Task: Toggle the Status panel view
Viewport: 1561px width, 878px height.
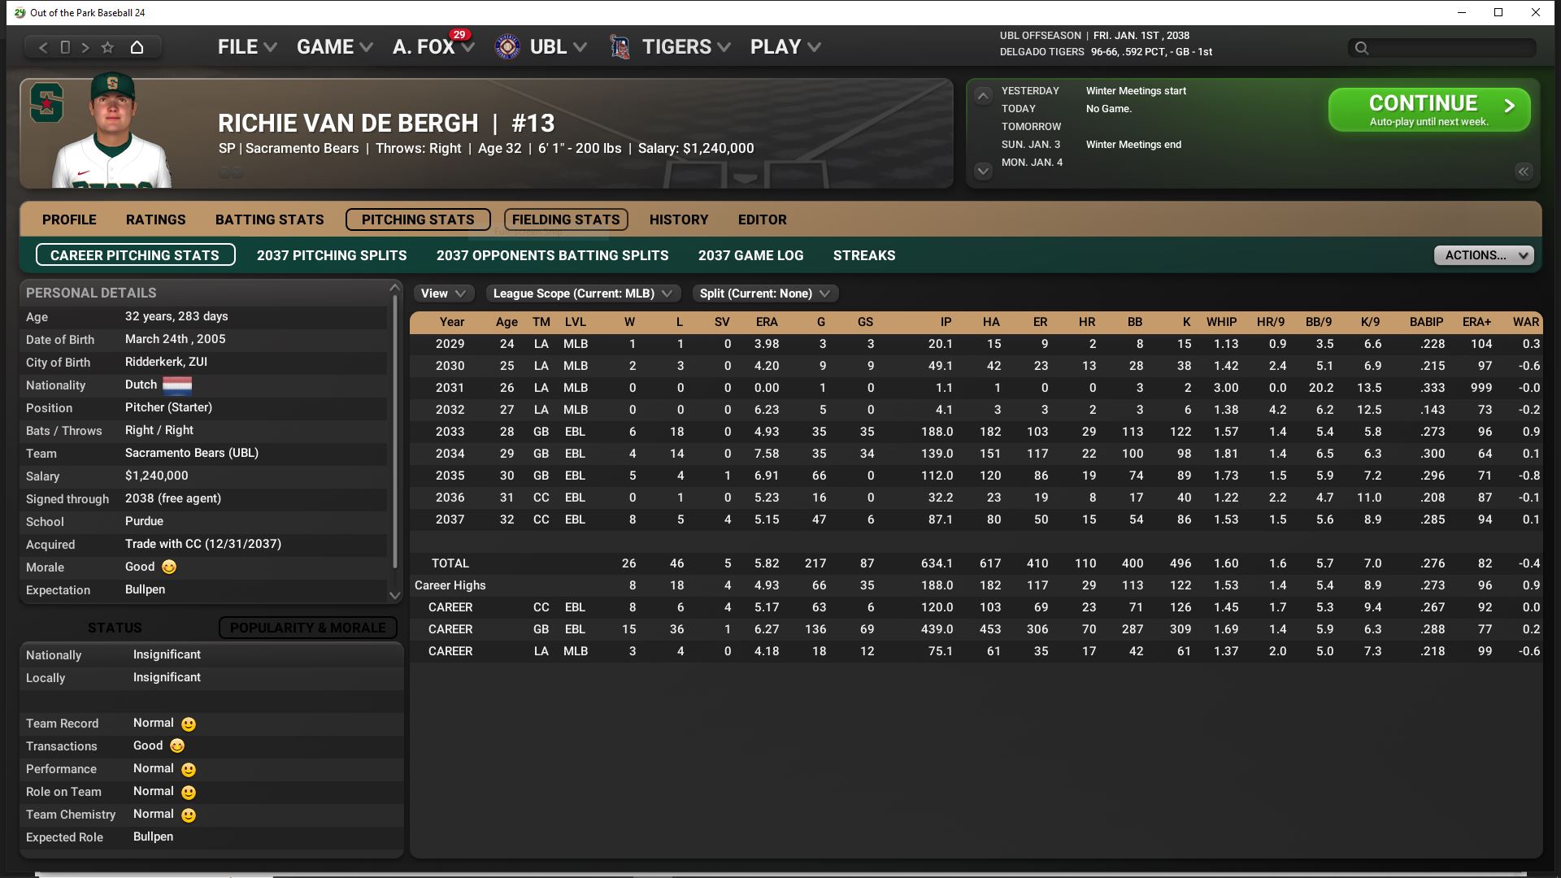Action: pos(115,628)
